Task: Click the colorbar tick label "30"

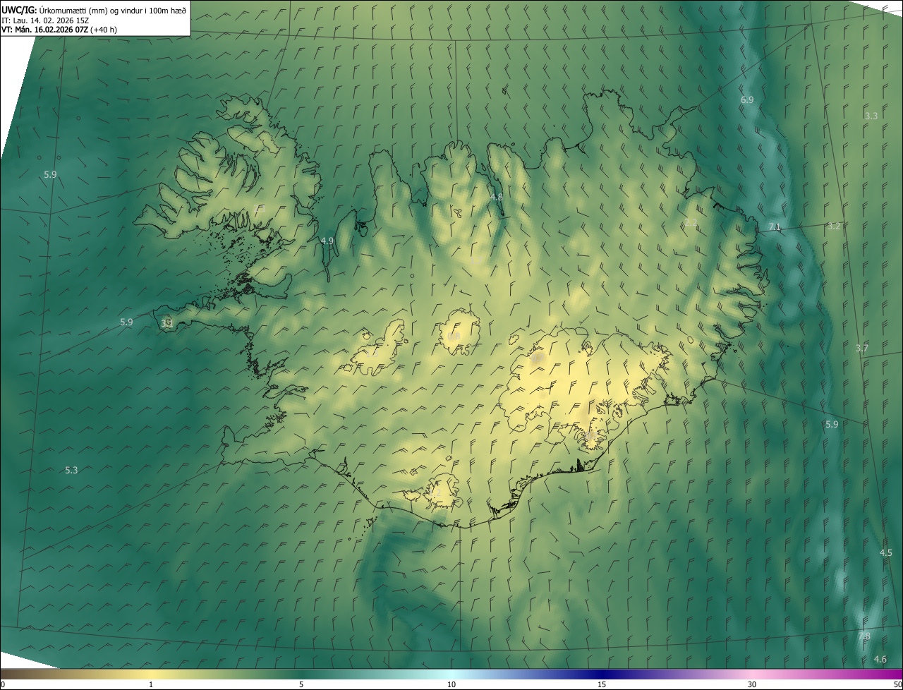Action: pyautogui.click(x=752, y=685)
